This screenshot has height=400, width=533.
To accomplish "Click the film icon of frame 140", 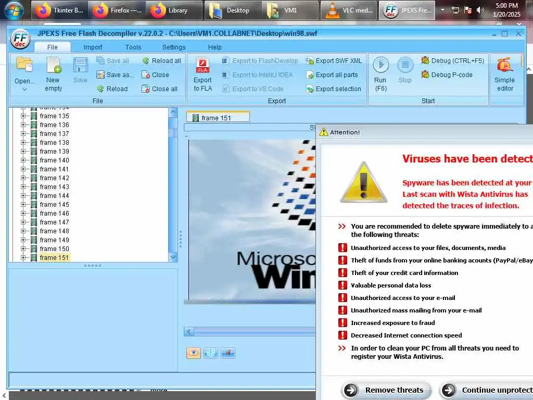I will (x=34, y=160).
